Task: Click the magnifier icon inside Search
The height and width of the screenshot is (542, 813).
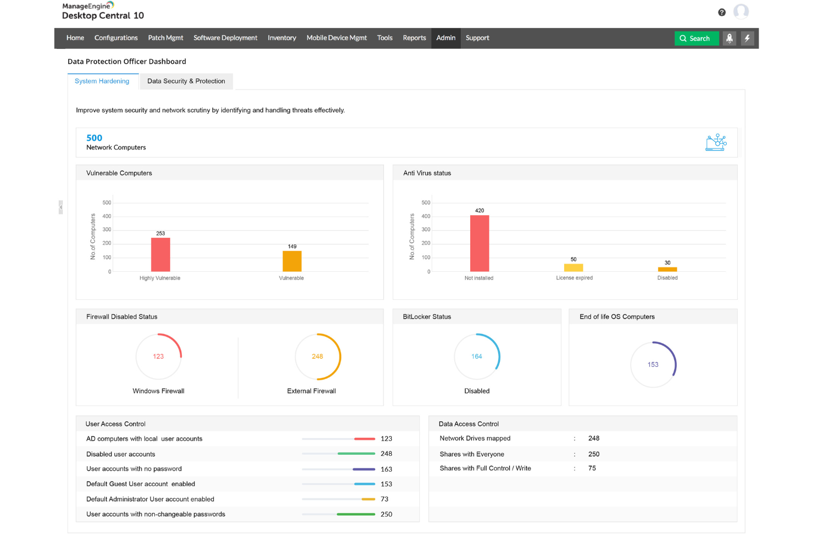Action: click(683, 38)
